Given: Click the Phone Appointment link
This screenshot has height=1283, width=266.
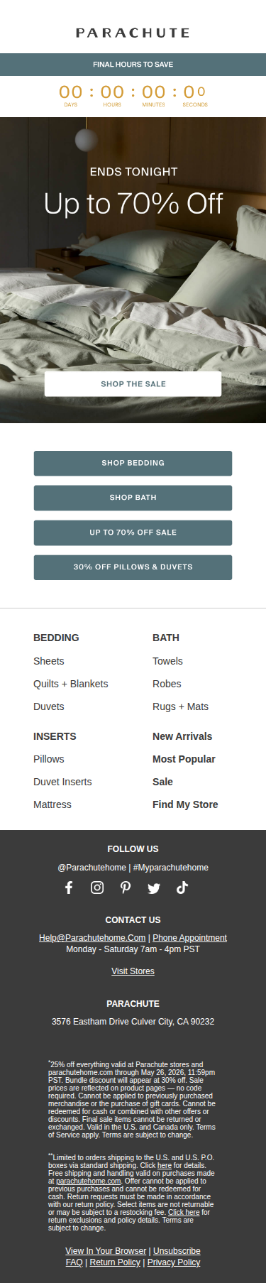Looking at the screenshot, I should coord(189,938).
